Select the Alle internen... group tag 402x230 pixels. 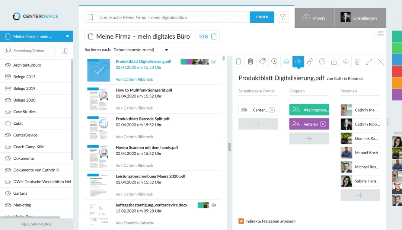309,110
